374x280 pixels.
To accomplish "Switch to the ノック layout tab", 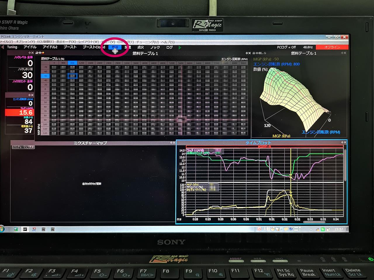I will tap(155, 47).
